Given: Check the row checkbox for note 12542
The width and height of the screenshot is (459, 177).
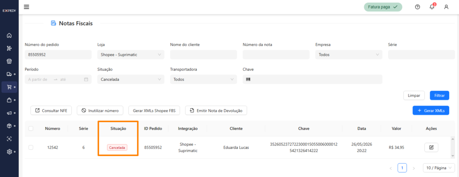Looking at the screenshot, I should [x=31, y=147].
